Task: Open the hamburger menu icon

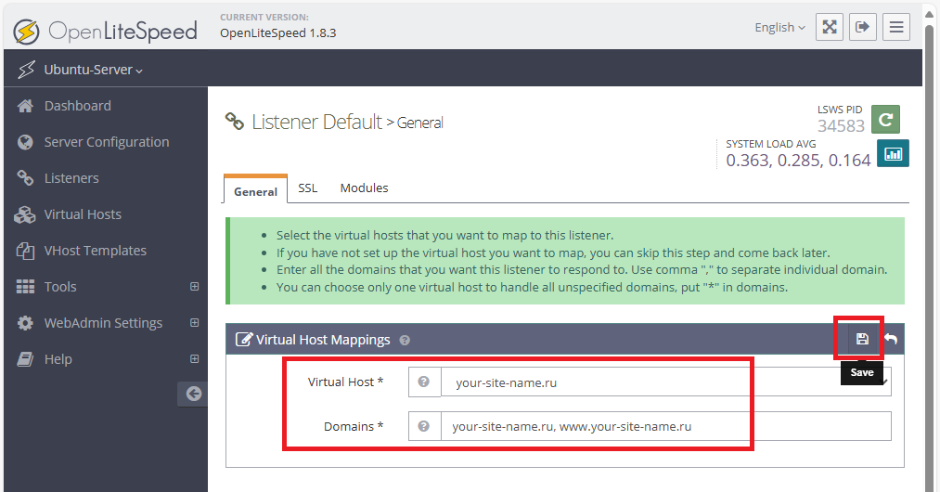Action: coord(896,27)
